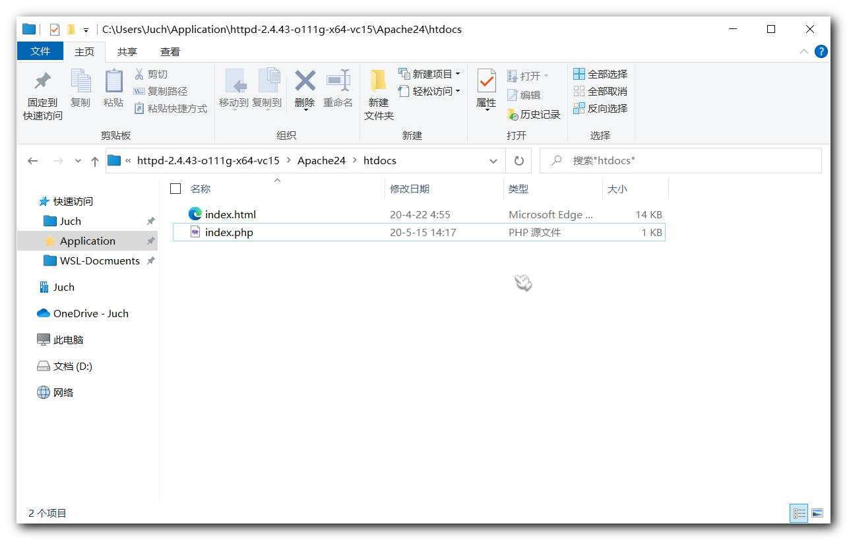Screen dimensions: 847x540
Task: Switch to the 查看 ribbon tab
Action: point(170,51)
